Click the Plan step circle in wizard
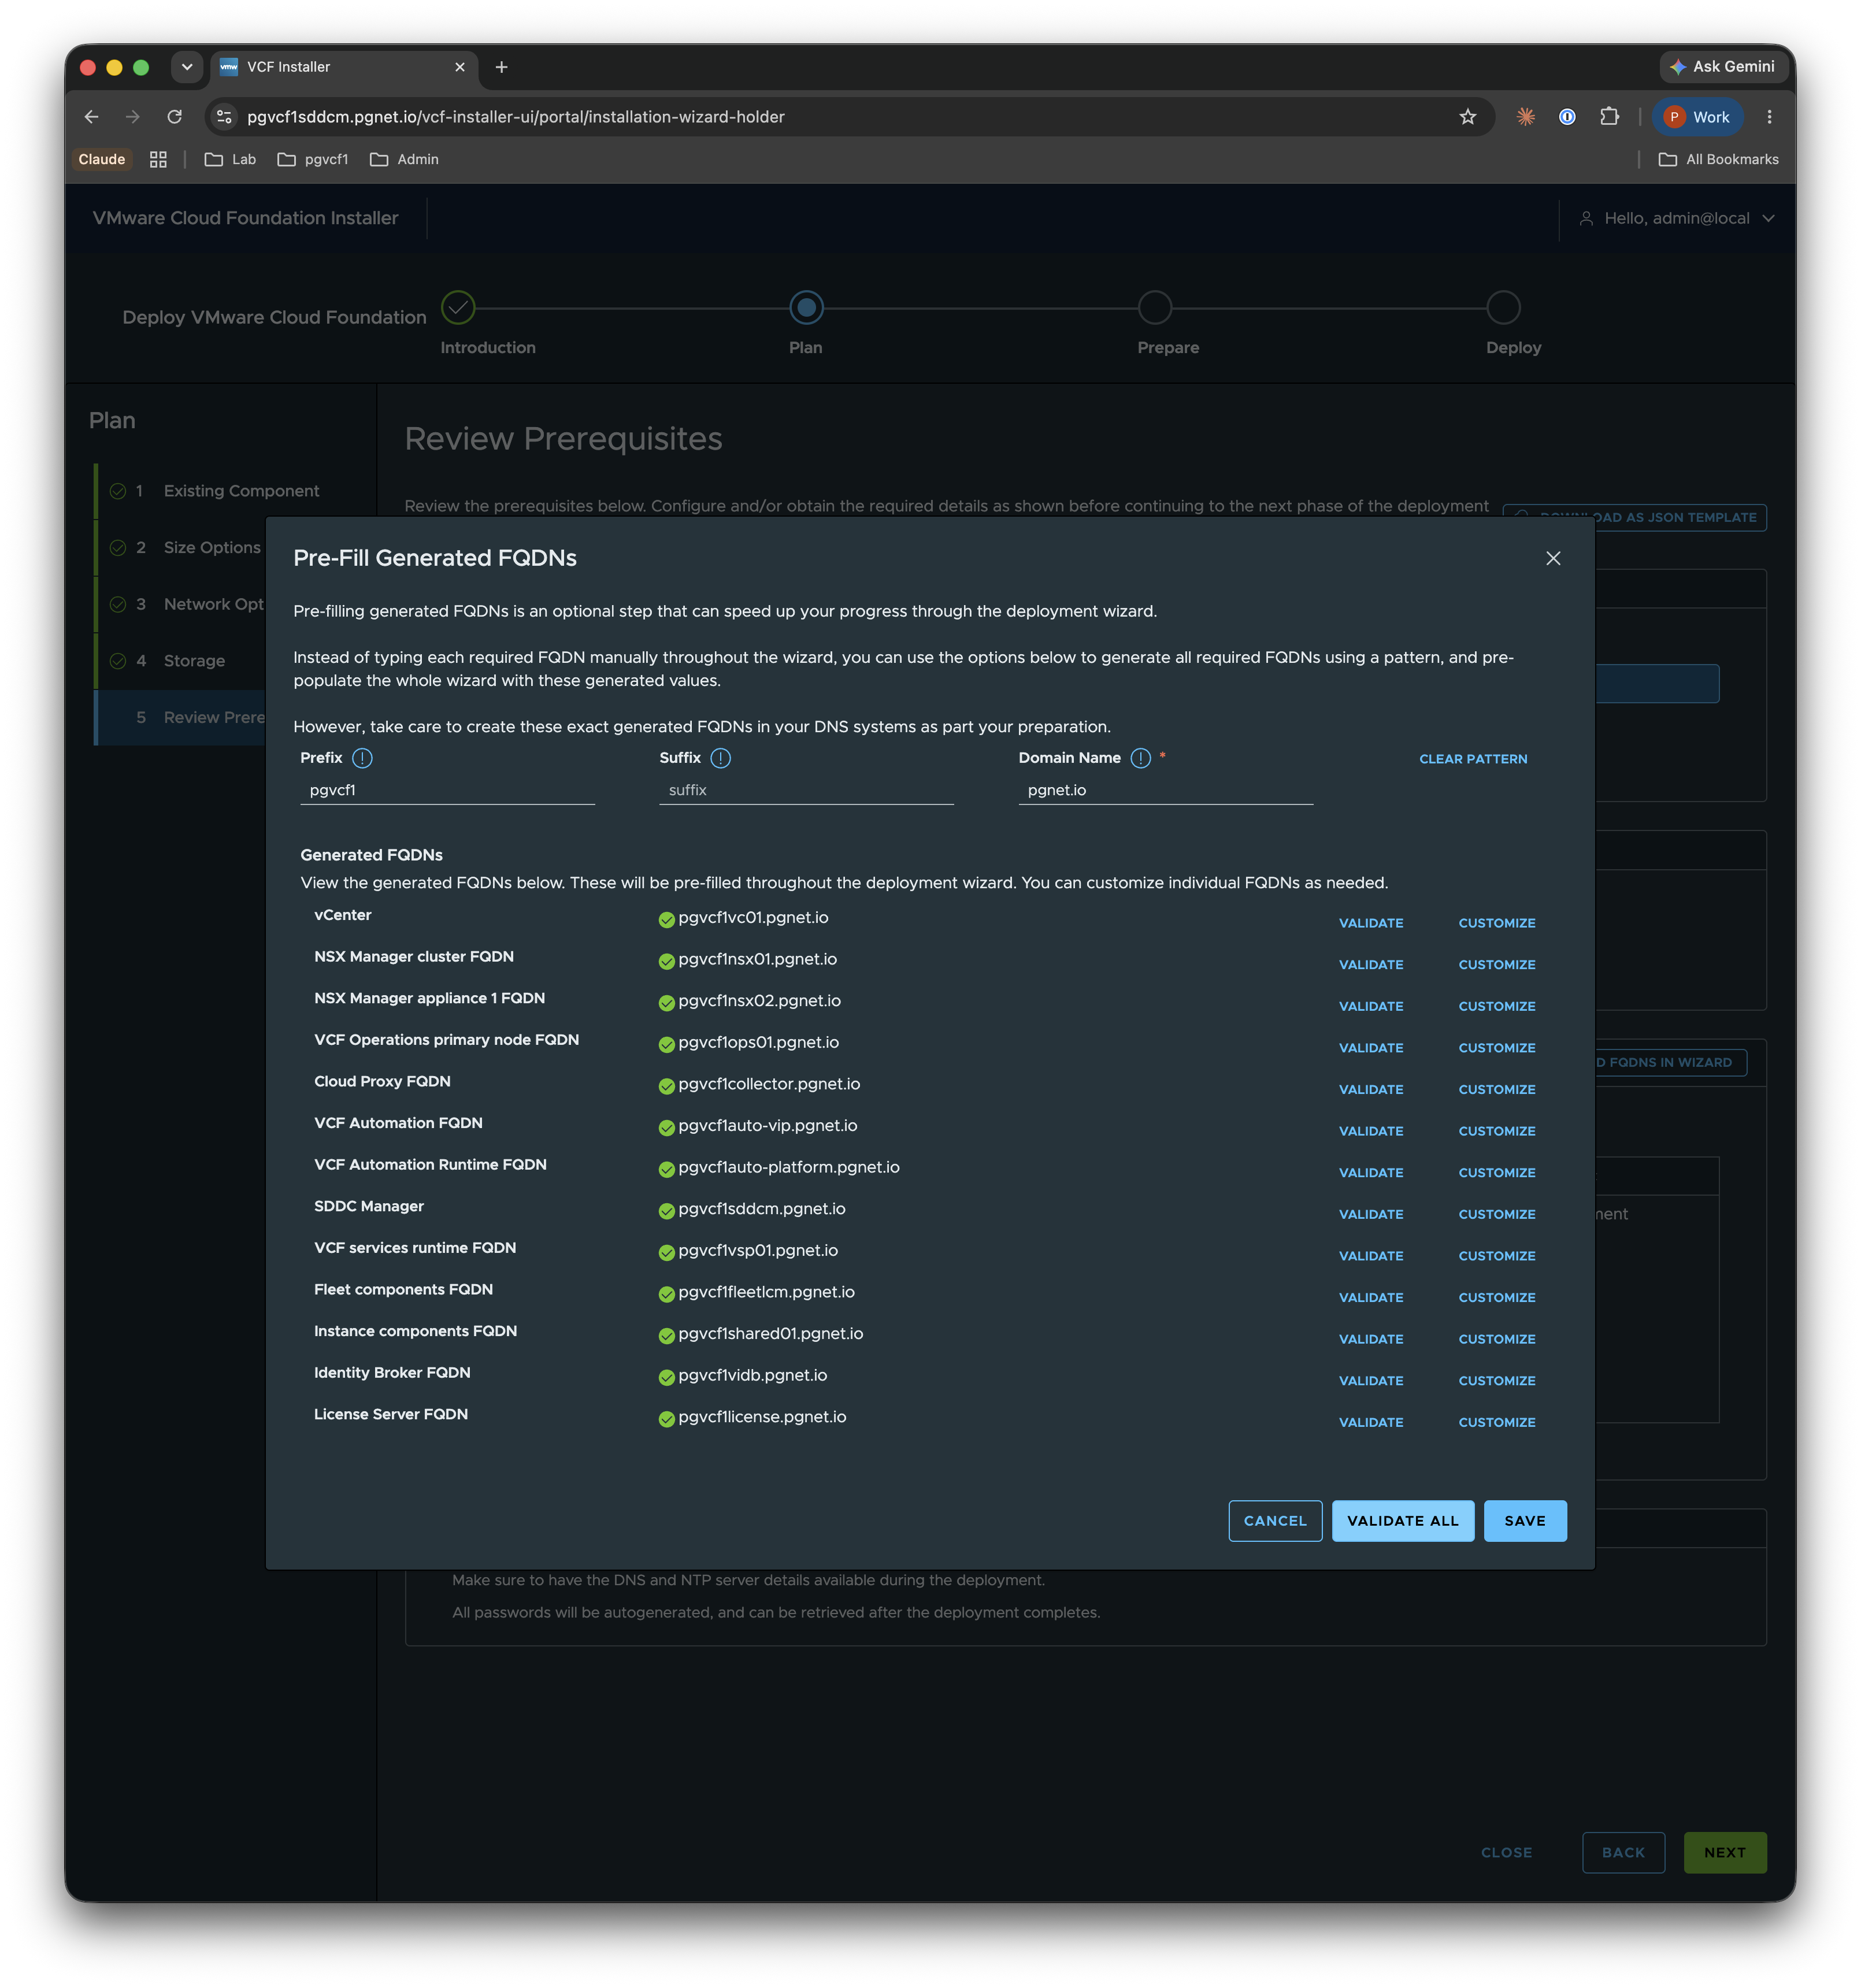The image size is (1861, 1988). click(x=806, y=308)
